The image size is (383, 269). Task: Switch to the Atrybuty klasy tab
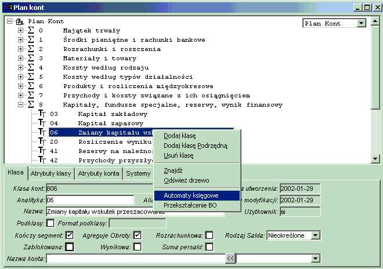click(x=50, y=173)
